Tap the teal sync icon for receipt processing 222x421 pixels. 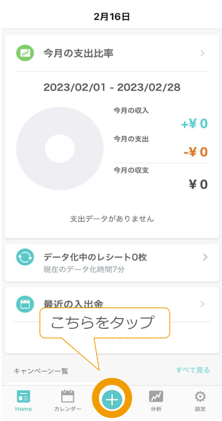click(x=25, y=257)
